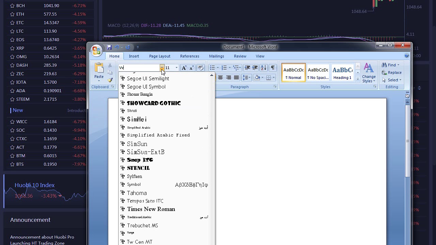Expand the Styles gallery More button
The height and width of the screenshot is (245, 436).
tap(358, 79)
